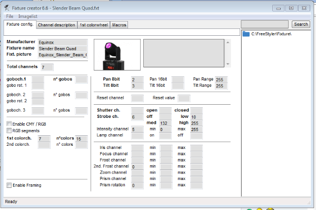Enable CMY / RGB checkbox
The width and height of the screenshot is (316, 210).
point(9,124)
